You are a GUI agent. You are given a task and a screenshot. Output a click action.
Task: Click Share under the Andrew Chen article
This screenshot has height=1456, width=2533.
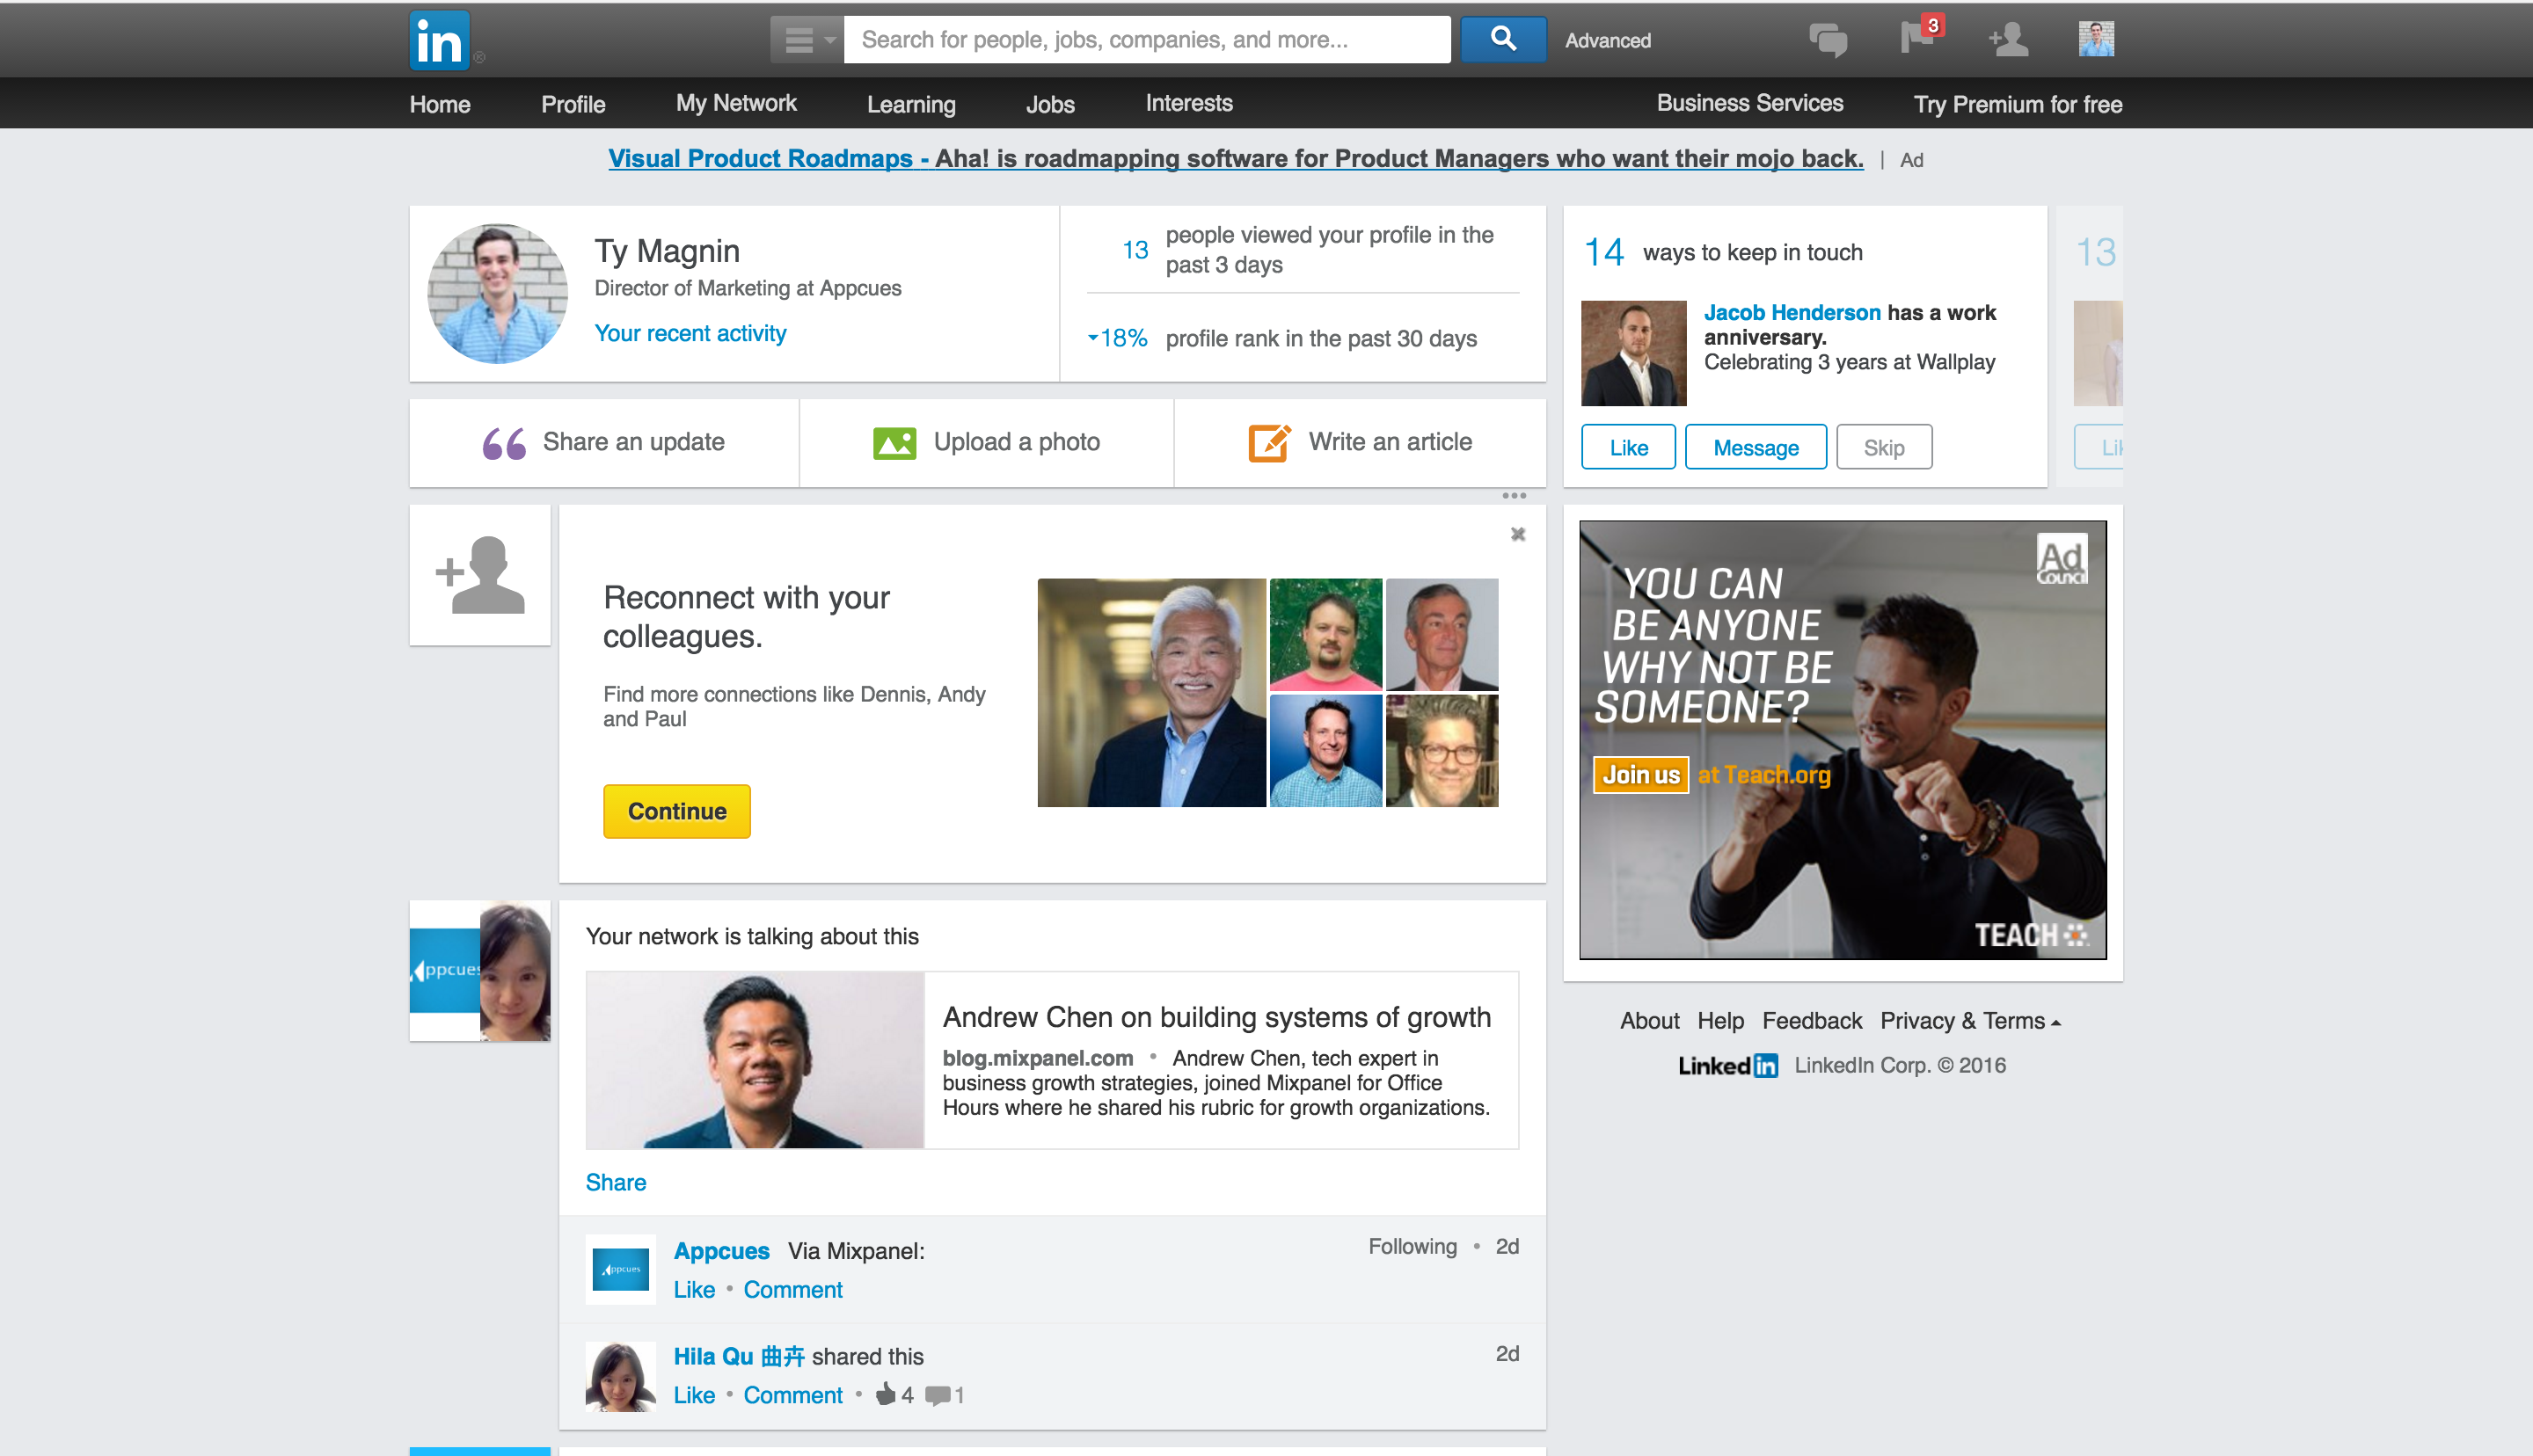[x=616, y=1182]
